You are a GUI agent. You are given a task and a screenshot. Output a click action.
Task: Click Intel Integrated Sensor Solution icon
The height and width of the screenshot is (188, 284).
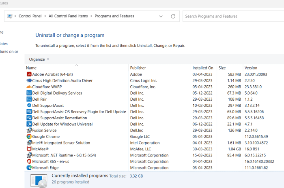click(x=29, y=143)
